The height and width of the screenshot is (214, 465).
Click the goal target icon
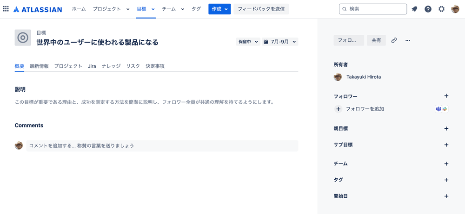[x=23, y=38]
